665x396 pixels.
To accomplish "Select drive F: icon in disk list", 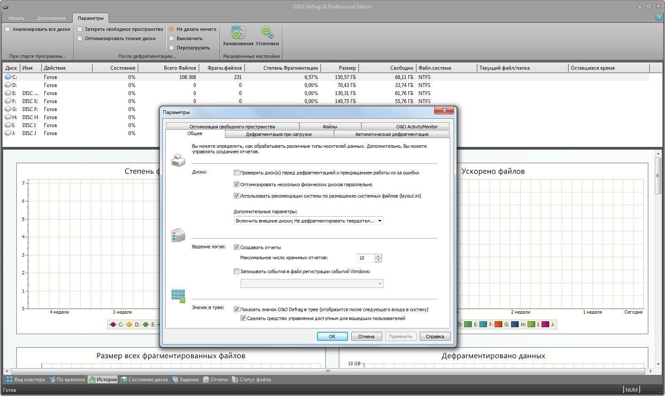I will tap(8, 101).
